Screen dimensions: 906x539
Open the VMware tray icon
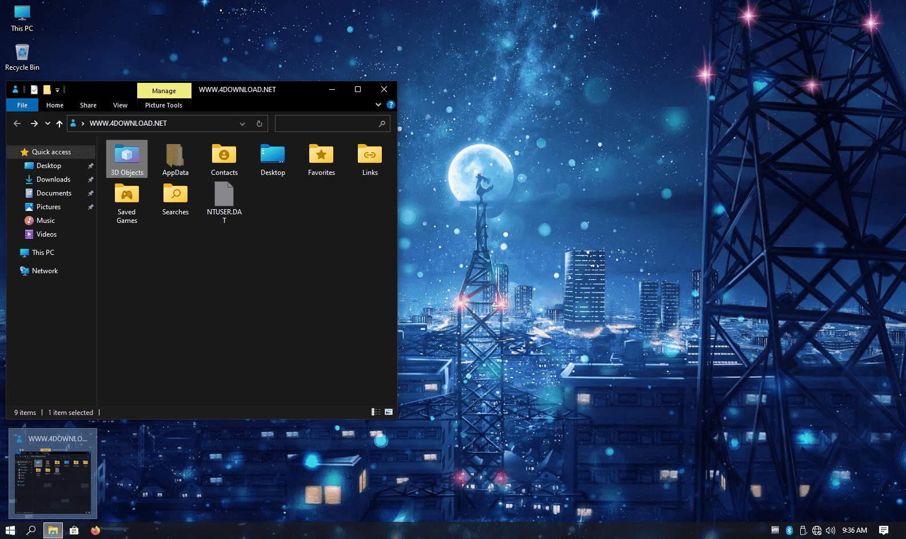click(775, 530)
